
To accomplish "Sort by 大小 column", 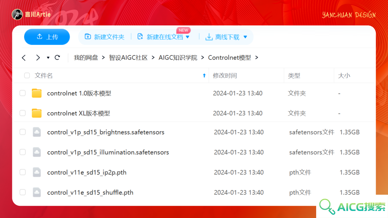I will pos(344,76).
